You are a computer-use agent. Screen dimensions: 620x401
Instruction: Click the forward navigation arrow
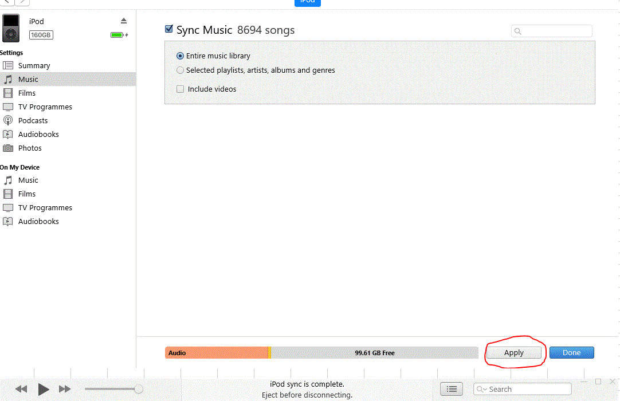click(x=22, y=2)
